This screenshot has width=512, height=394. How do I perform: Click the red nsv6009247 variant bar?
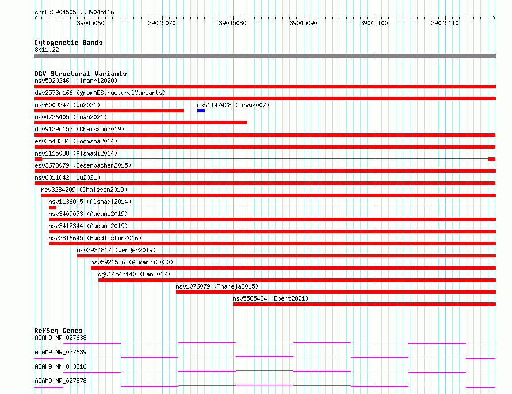click(109, 111)
